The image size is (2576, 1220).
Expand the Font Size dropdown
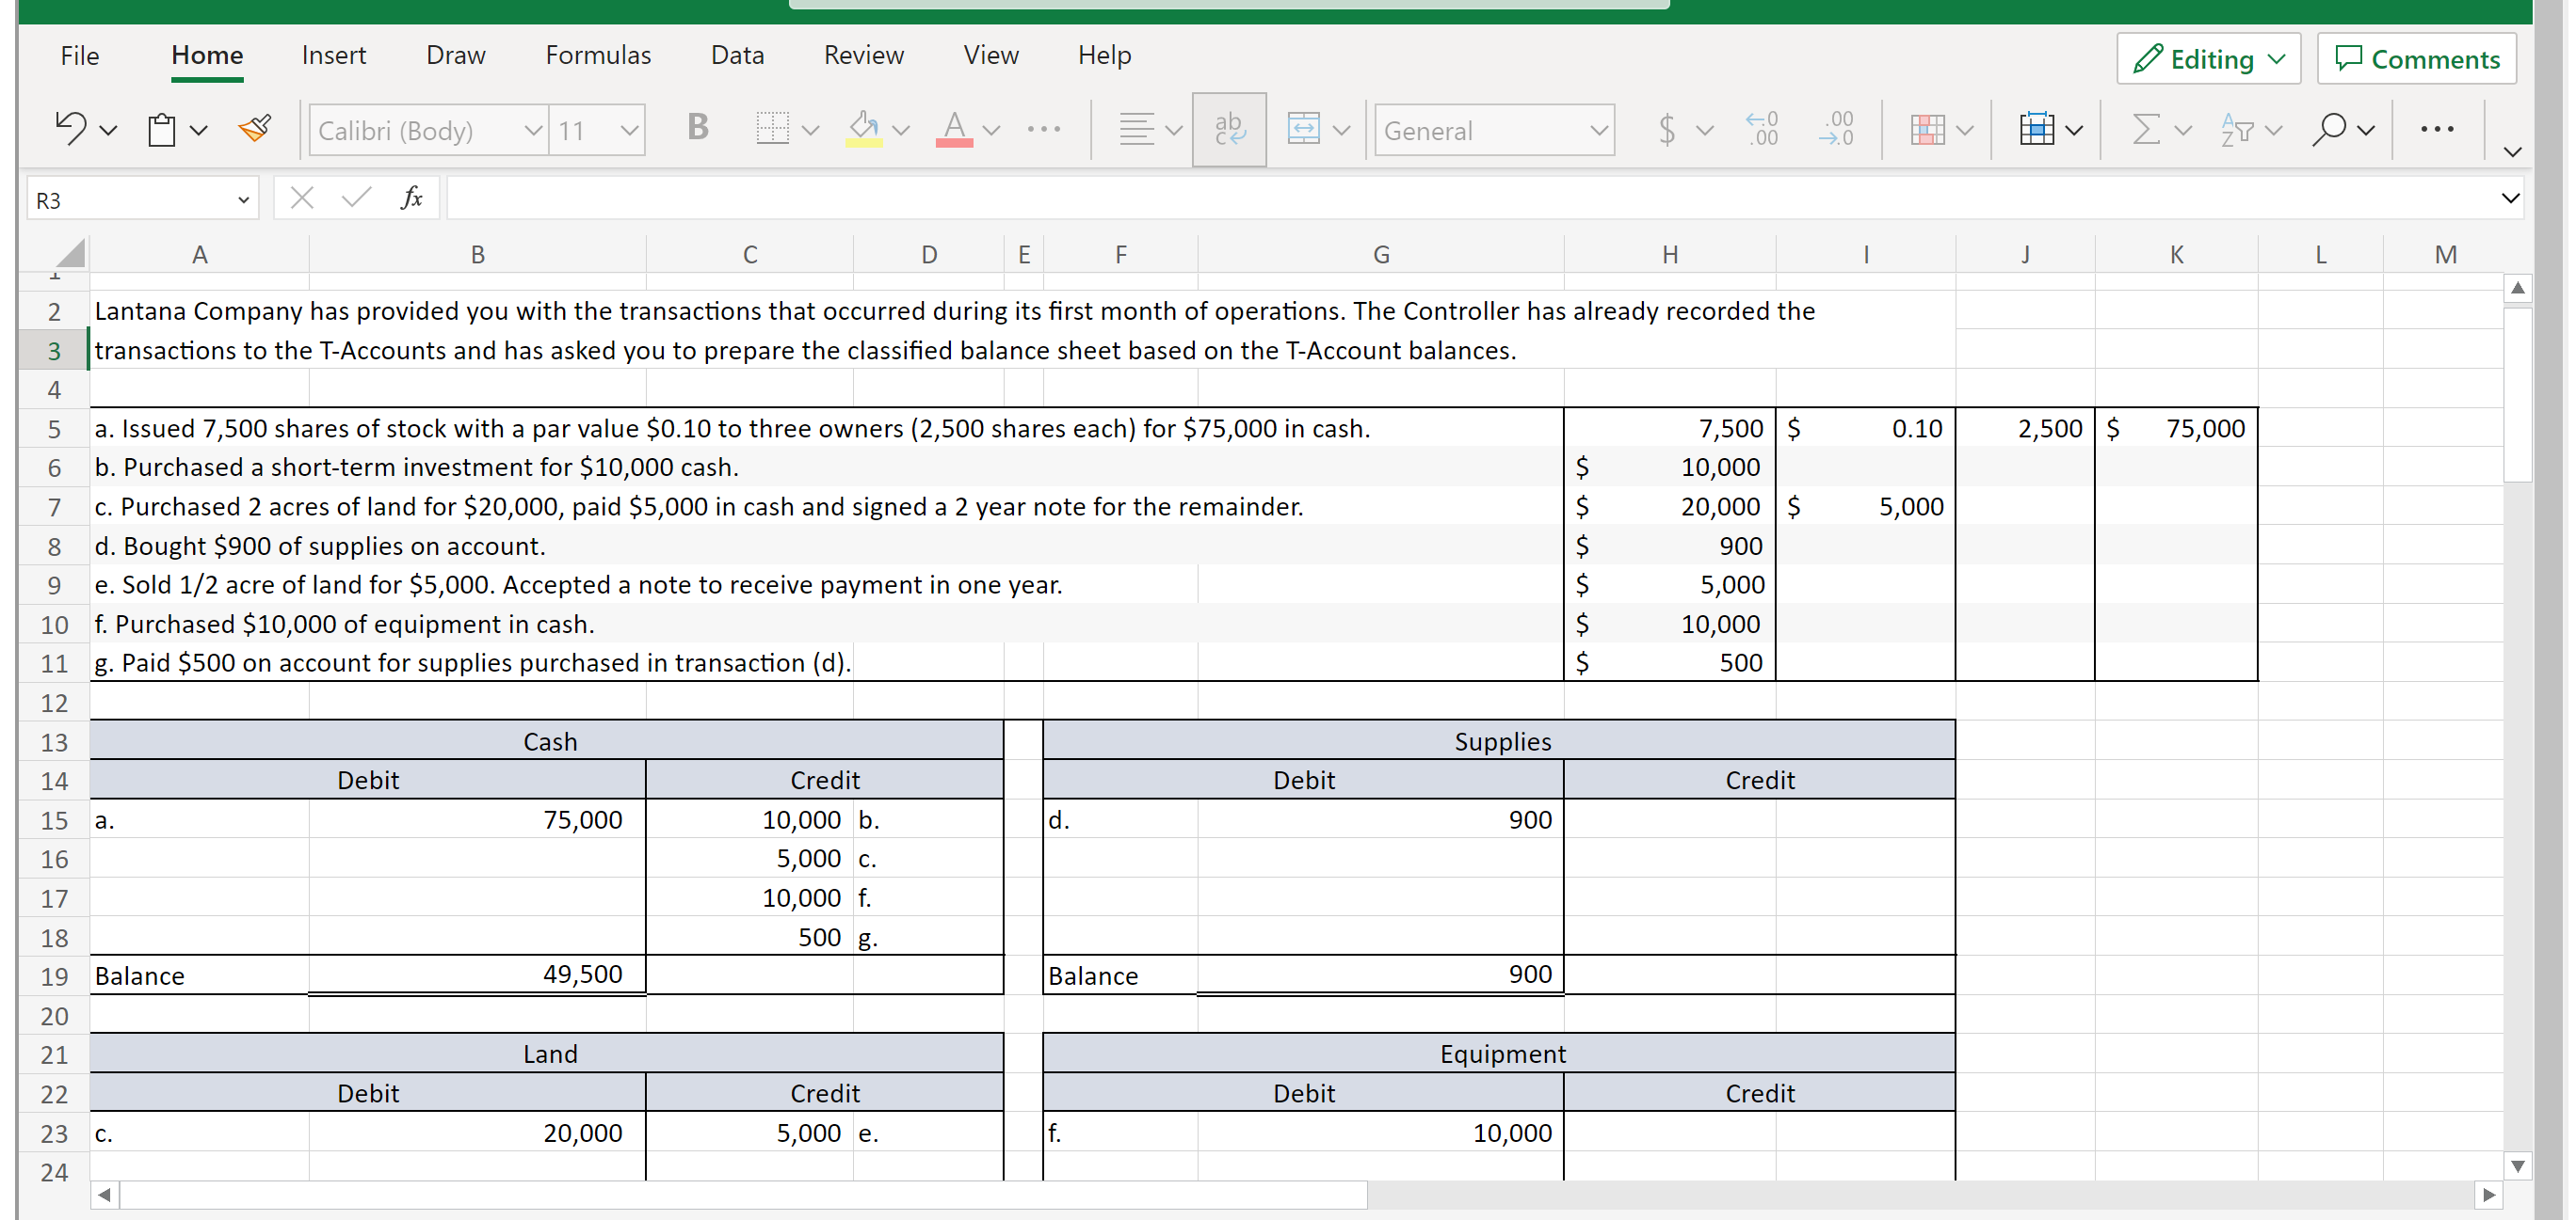coord(628,130)
